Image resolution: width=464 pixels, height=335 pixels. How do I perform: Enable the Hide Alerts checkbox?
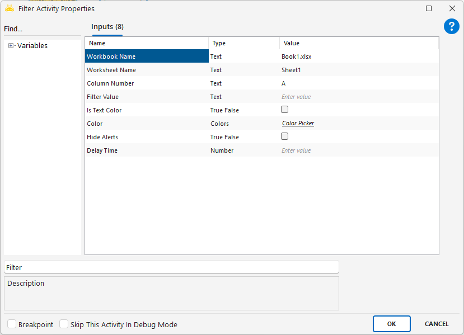coord(285,136)
